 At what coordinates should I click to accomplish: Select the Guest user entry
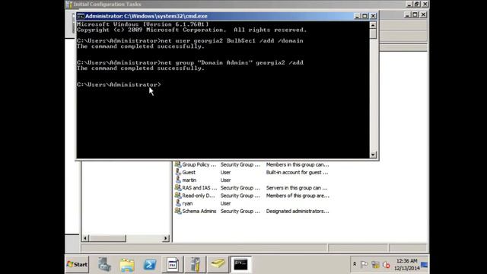(252, 173)
